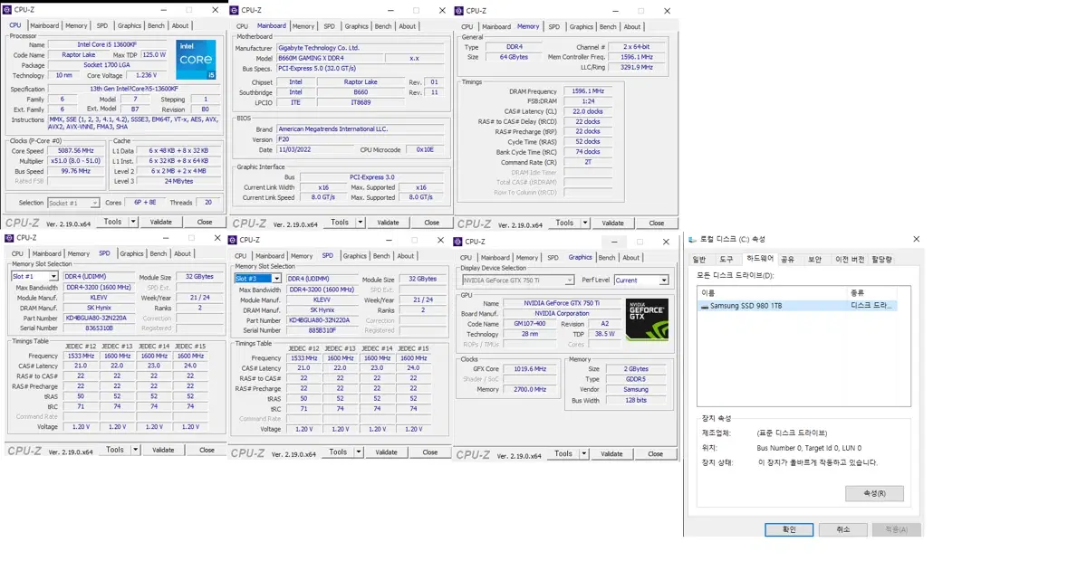Expand the Slot #1 memory slot selector
The height and width of the screenshot is (580, 1087).
pyautogui.click(x=53, y=277)
